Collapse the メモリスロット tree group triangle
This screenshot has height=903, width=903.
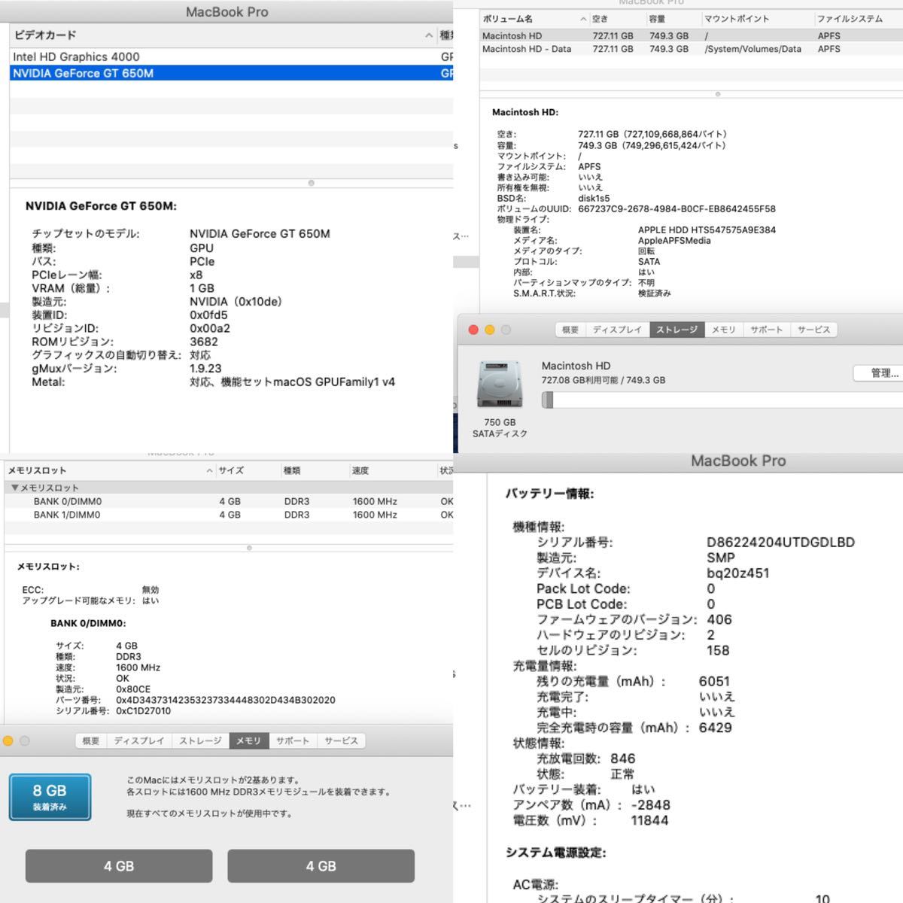[14, 488]
